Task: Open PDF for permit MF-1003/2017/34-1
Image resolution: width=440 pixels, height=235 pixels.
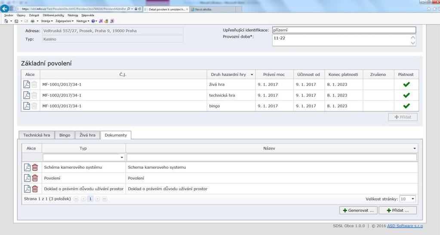Action: tap(26, 106)
